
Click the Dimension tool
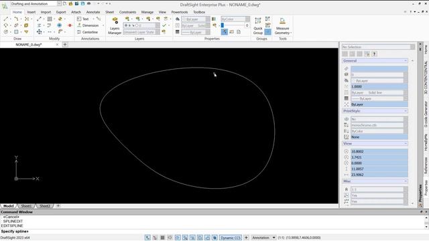click(88, 25)
